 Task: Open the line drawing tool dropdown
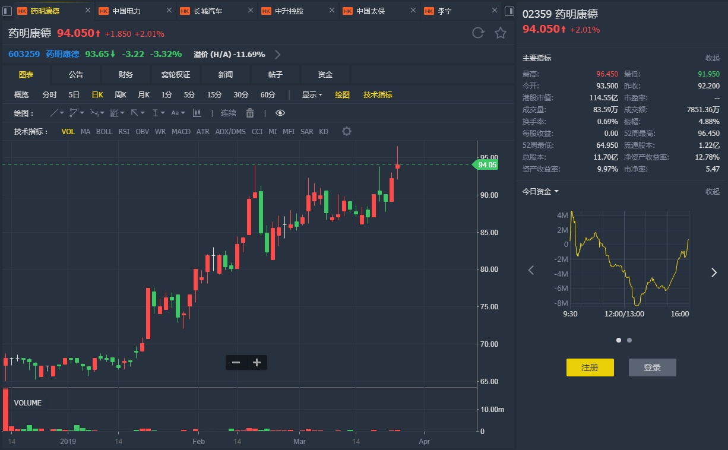point(58,113)
